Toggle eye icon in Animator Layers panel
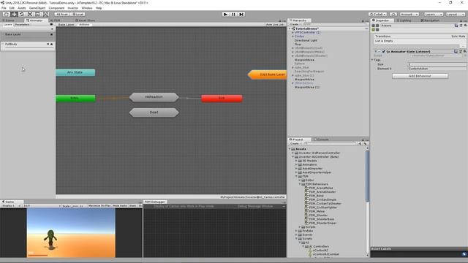 (x=51, y=24)
